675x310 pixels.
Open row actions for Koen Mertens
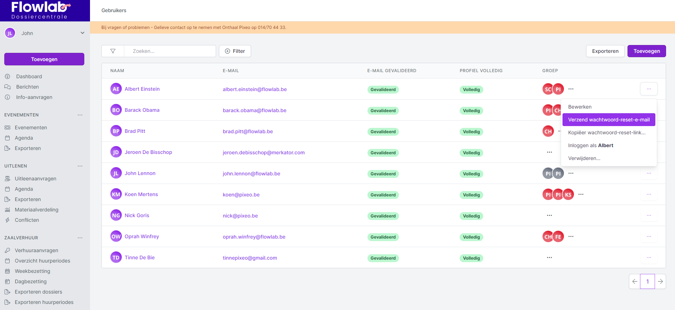pyautogui.click(x=649, y=194)
